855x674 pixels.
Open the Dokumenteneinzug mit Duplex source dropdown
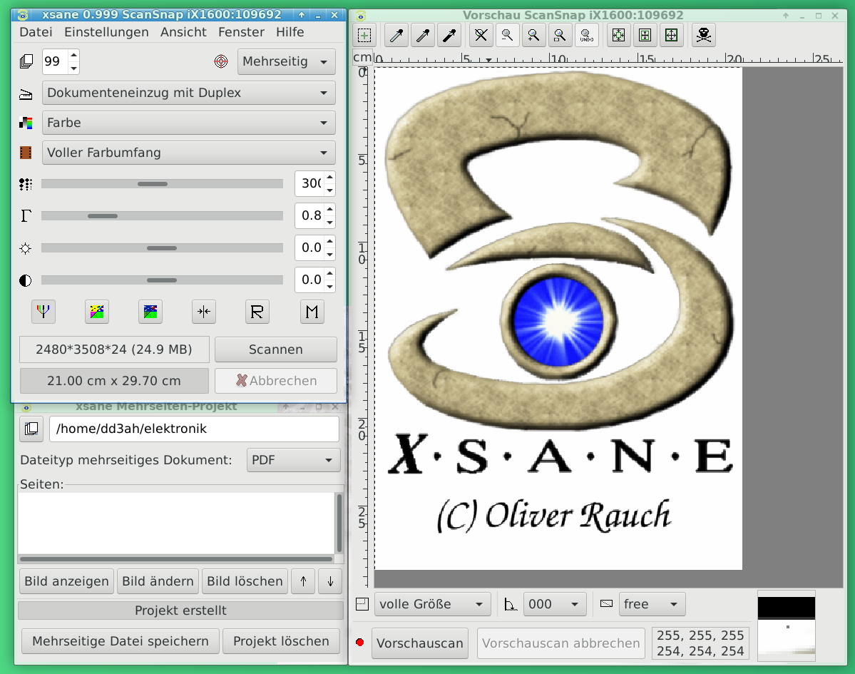pos(189,93)
